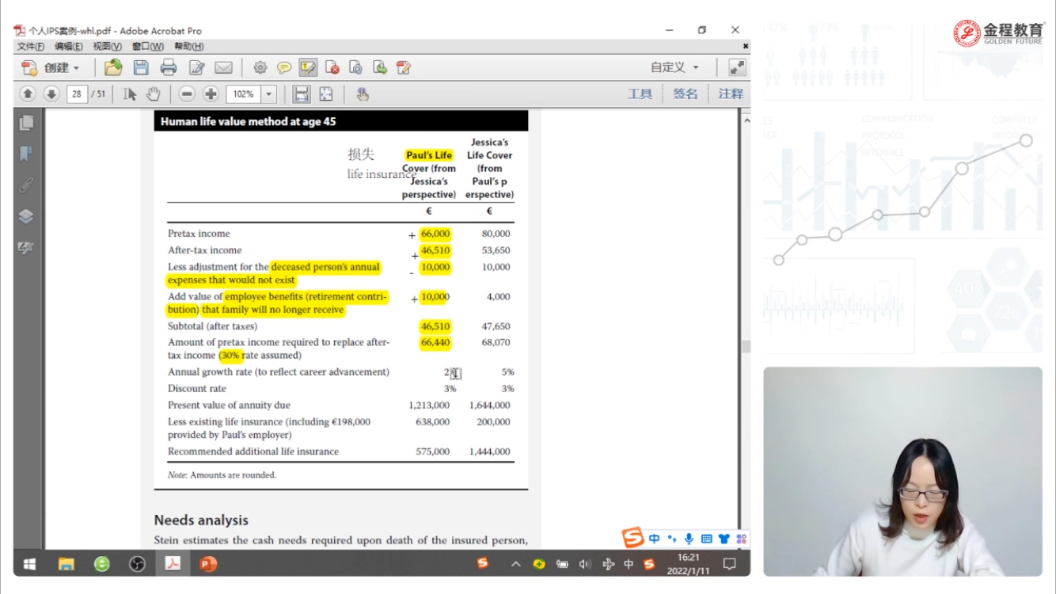
Task: Expand the 自定义 toolbar dropdown
Action: pos(674,67)
